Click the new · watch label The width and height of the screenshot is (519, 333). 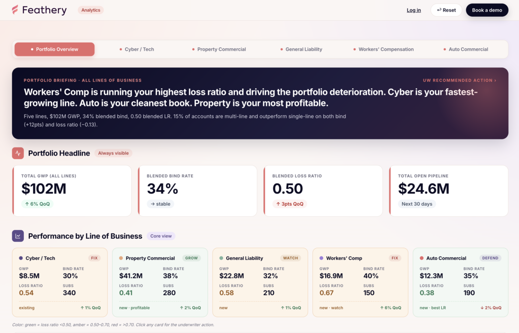point(331,308)
